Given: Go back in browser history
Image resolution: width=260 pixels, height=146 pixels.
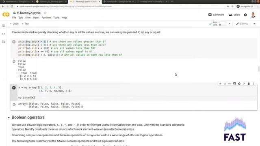Looking at the screenshot, I should tap(3, 6).
